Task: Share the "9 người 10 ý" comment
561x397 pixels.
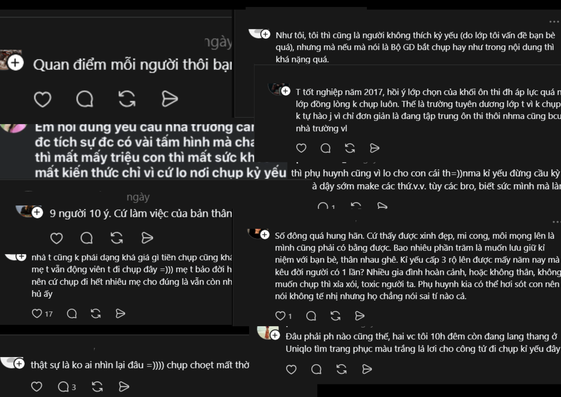Action: (147, 238)
